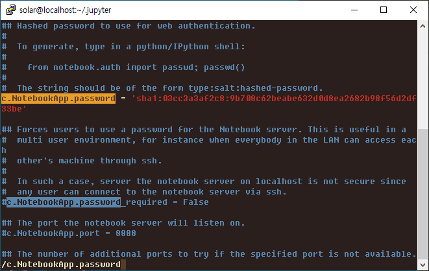Click the line 'The string should be of the form type:salt:hashed-password.'
Screen dimensions: 429x271
pos(170,88)
